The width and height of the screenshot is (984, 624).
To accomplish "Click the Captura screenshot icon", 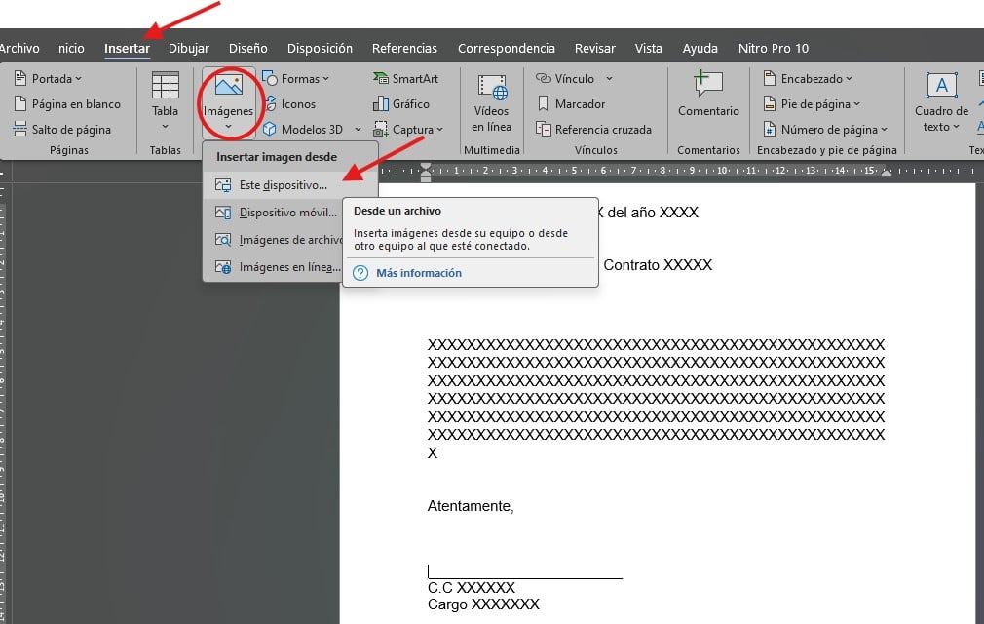I will point(380,130).
